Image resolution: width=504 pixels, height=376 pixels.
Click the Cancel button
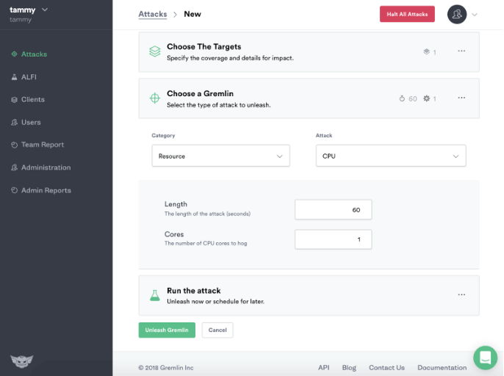click(x=217, y=330)
